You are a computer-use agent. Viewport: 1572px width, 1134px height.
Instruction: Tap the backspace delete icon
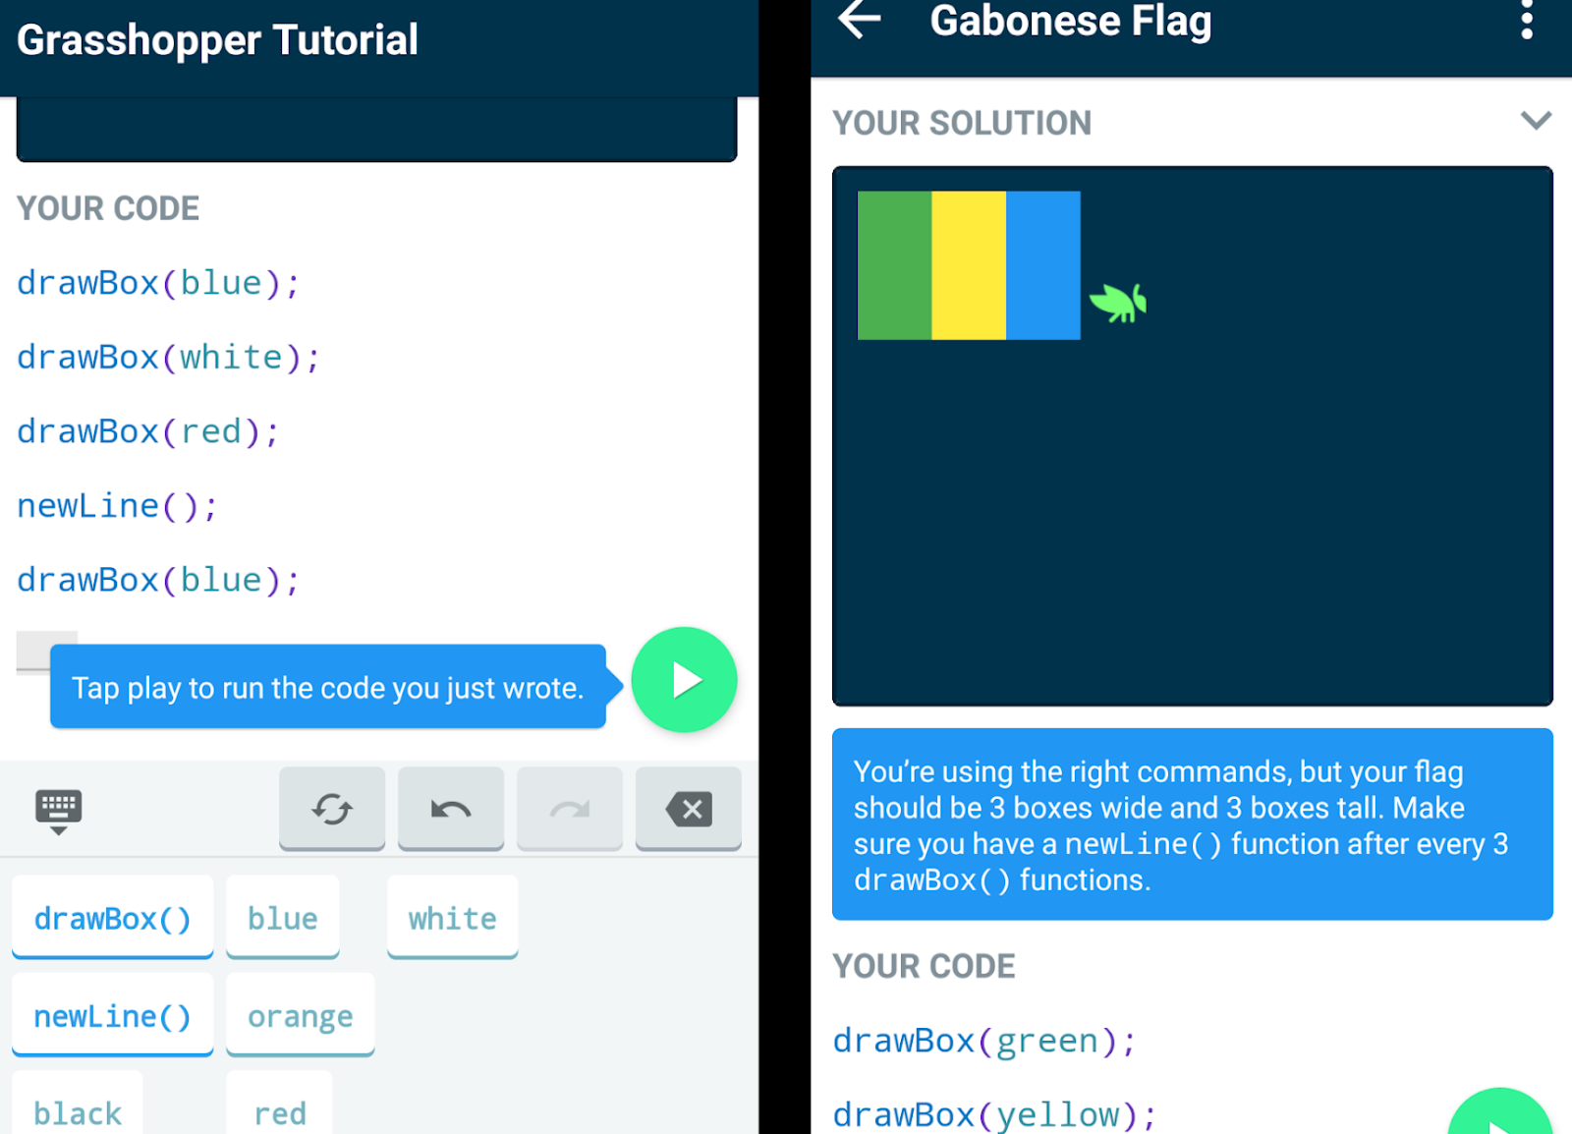click(689, 810)
